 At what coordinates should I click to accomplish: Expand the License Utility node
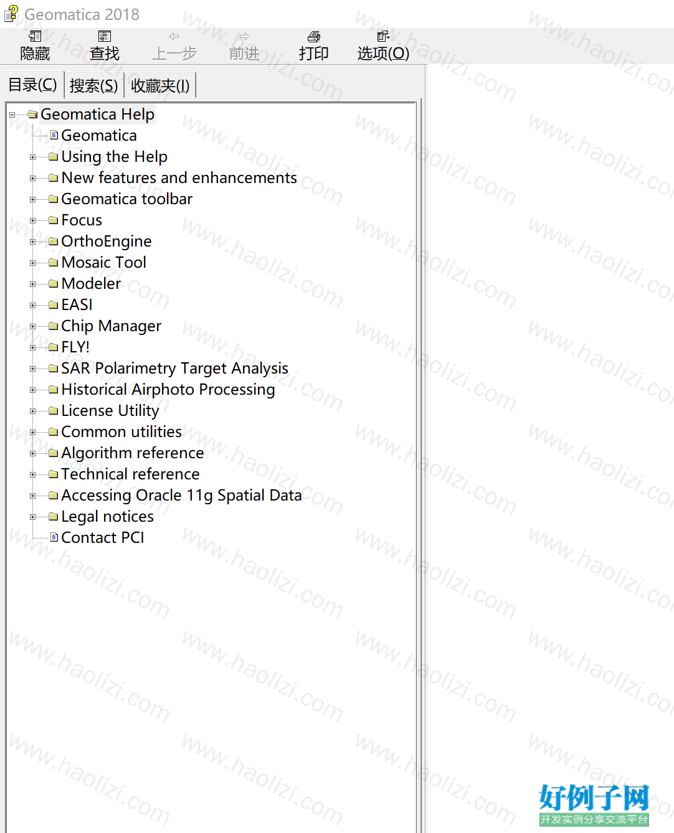point(32,411)
